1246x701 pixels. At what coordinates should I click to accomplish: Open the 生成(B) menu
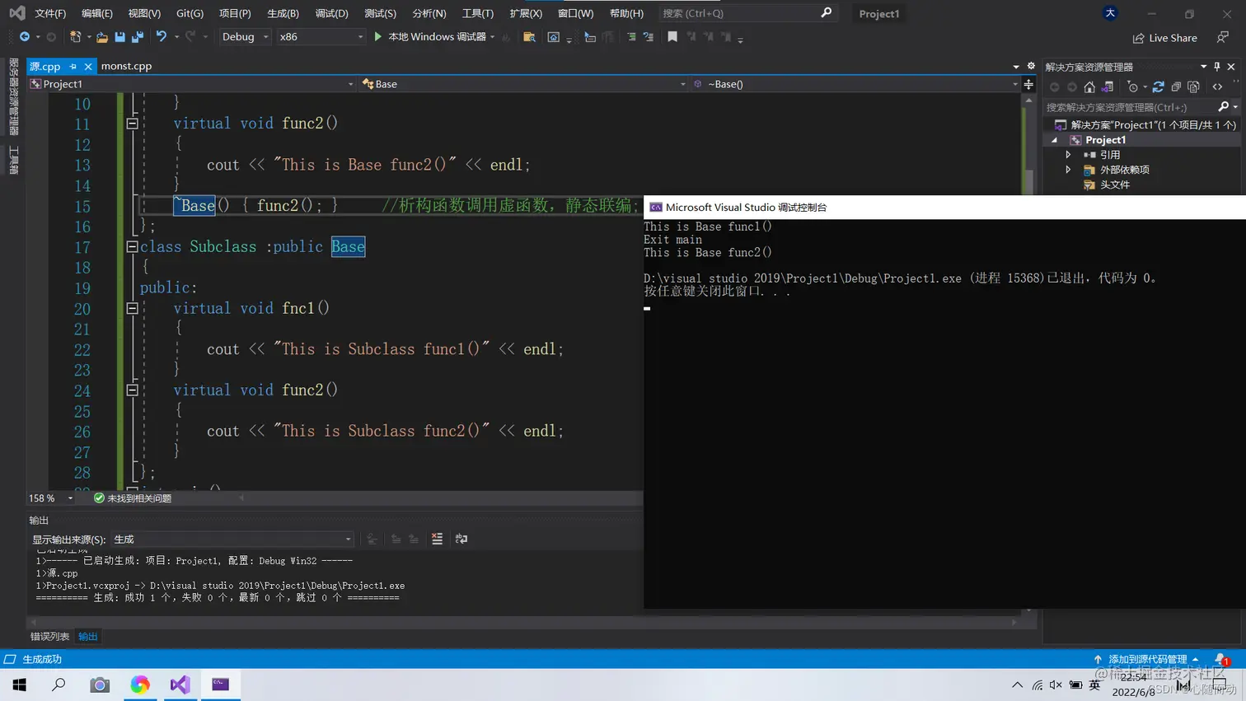(x=283, y=13)
